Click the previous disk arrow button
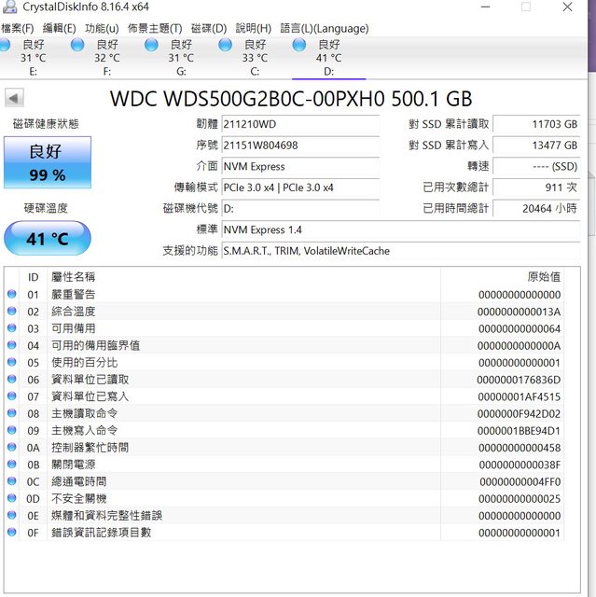 (14, 98)
